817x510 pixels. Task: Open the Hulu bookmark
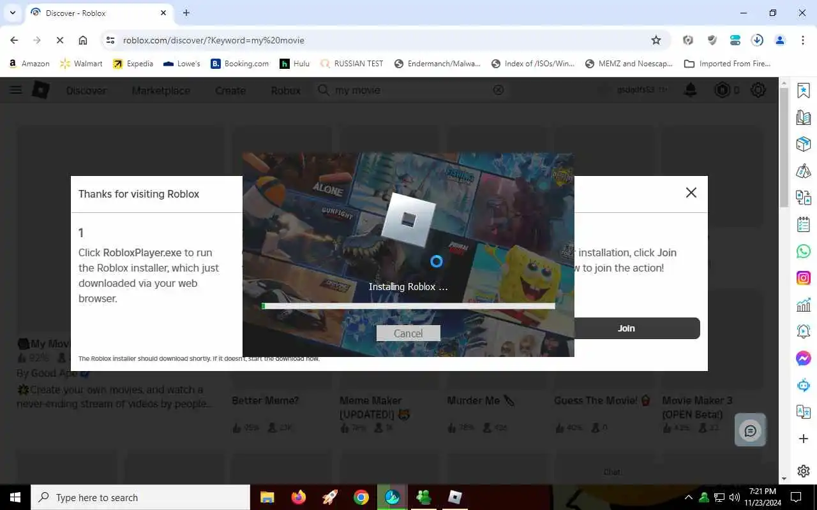[x=294, y=64]
